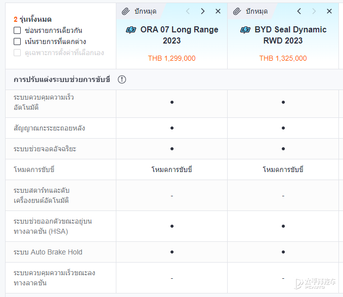Select row label ระบบควบคุมความเร็วขณะลงทางลาดชัน

tap(54, 278)
